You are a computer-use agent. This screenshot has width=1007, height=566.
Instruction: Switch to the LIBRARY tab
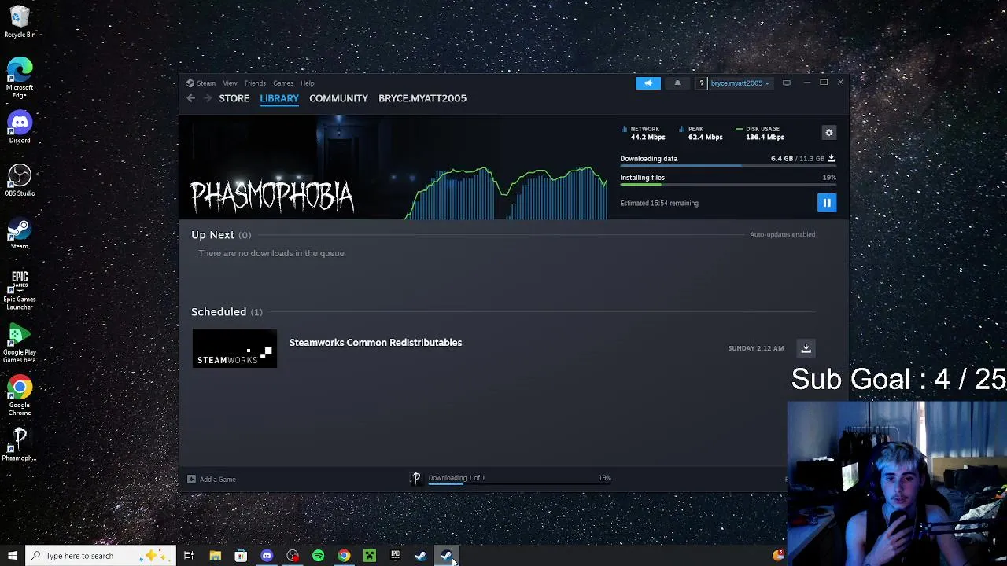pyautogui.click(x=279, y=98)
